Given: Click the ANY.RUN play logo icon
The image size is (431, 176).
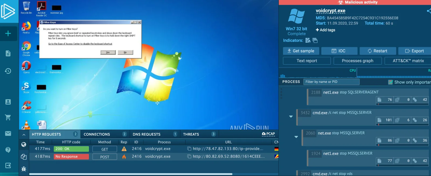Looking at the screenshot, I should [8, 11].
